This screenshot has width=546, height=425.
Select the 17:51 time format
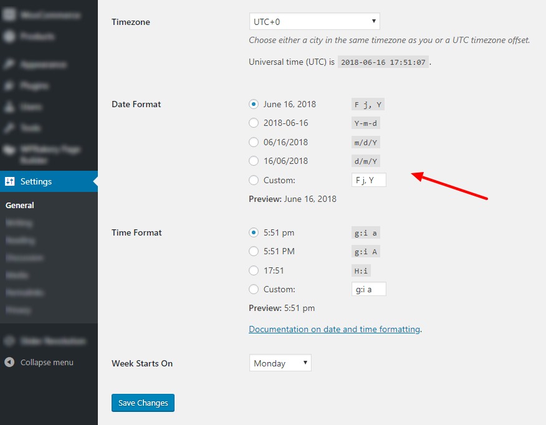(x=254, y=270)
